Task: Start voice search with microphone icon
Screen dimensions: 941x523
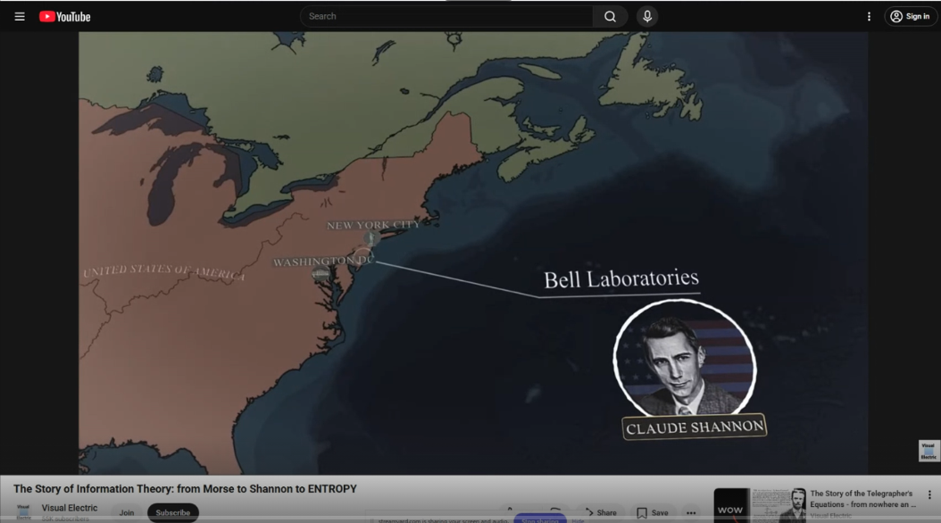Action: pos(647,16)
